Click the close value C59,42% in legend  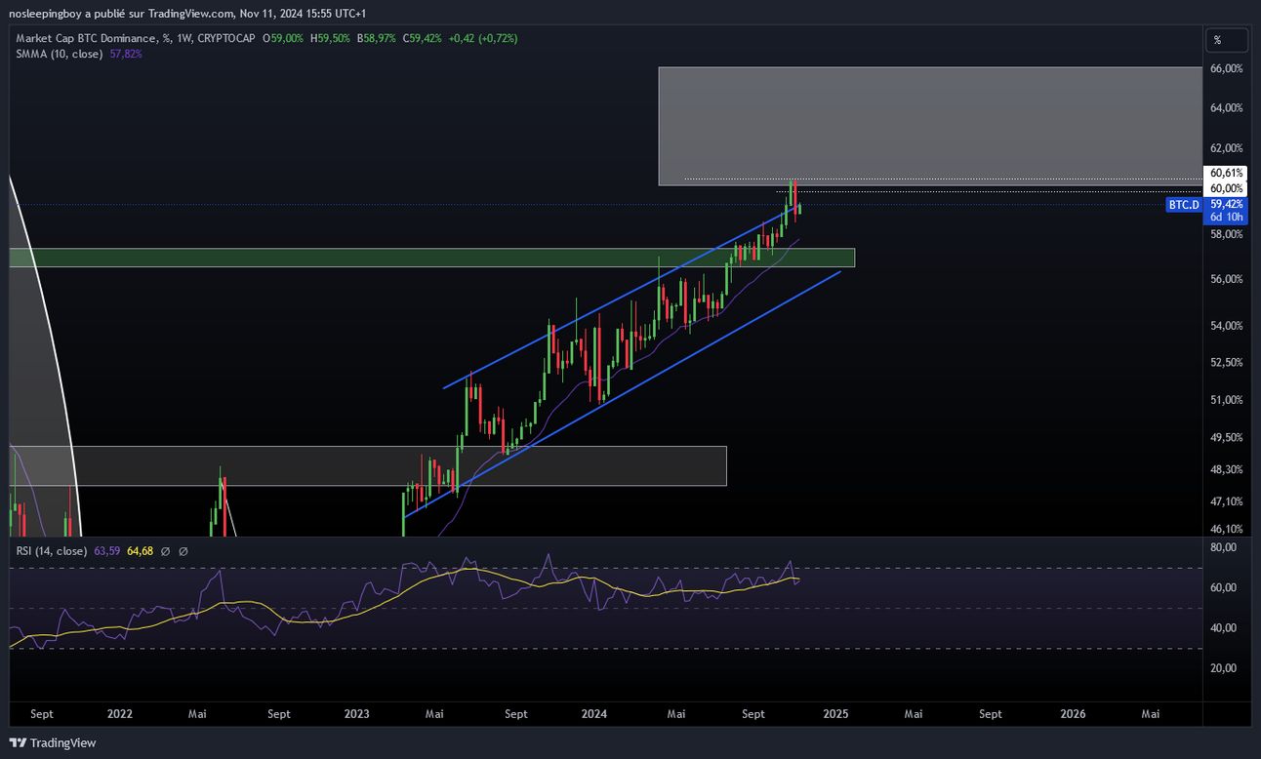click(x=423, y=38)
